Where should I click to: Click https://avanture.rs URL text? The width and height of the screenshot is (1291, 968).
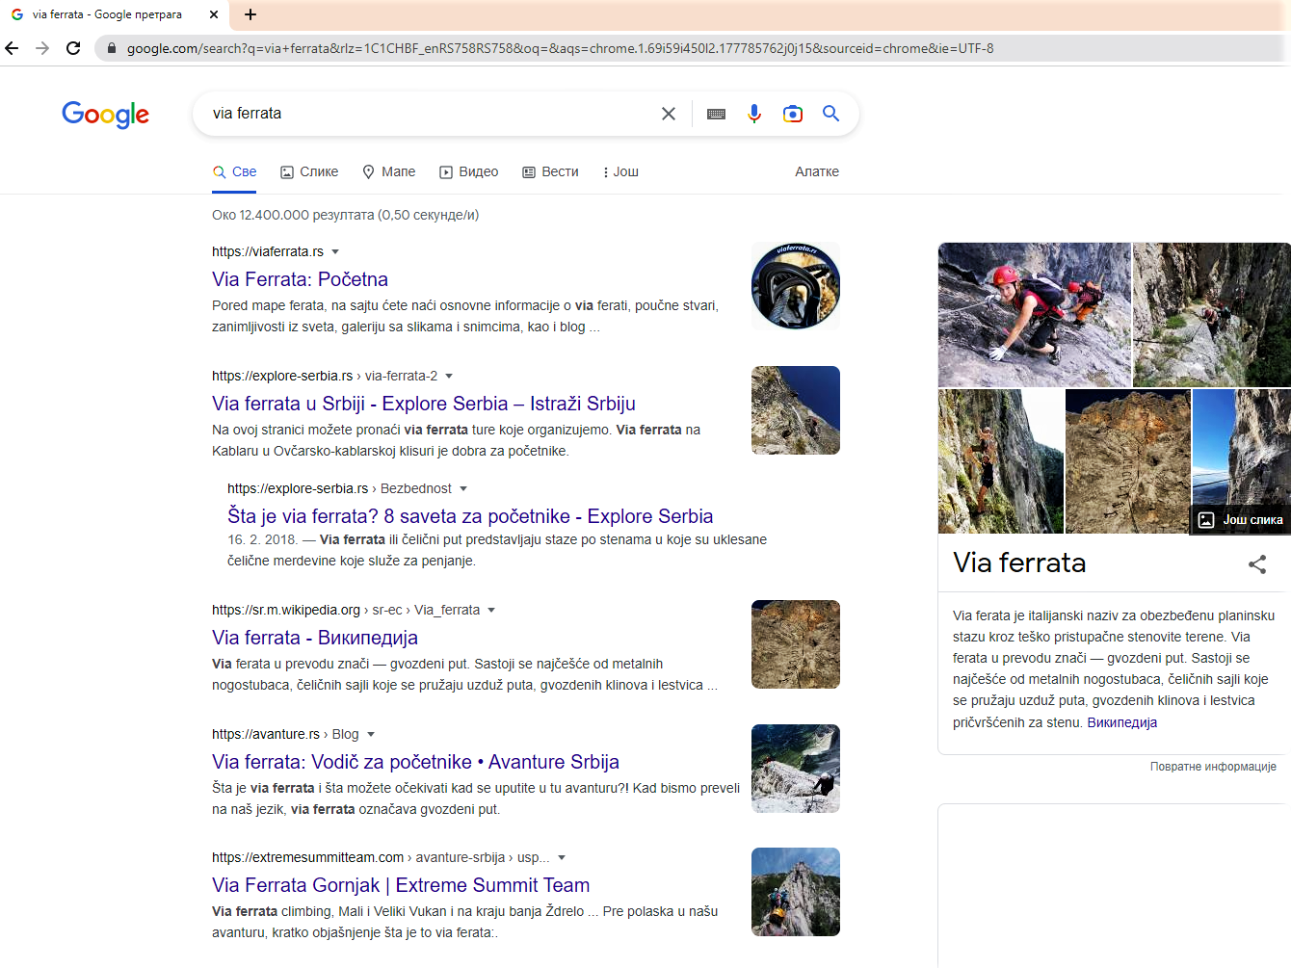pos(266,734)
